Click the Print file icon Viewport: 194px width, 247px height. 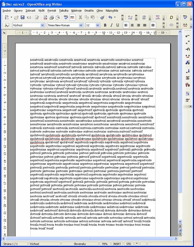click(51, 17)
